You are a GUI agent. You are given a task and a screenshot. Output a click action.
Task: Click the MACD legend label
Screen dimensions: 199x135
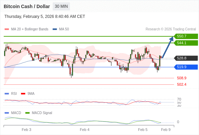pyautogui.click(x=16, y=113)
